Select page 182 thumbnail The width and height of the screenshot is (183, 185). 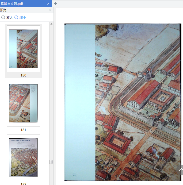tap(23, 158)
